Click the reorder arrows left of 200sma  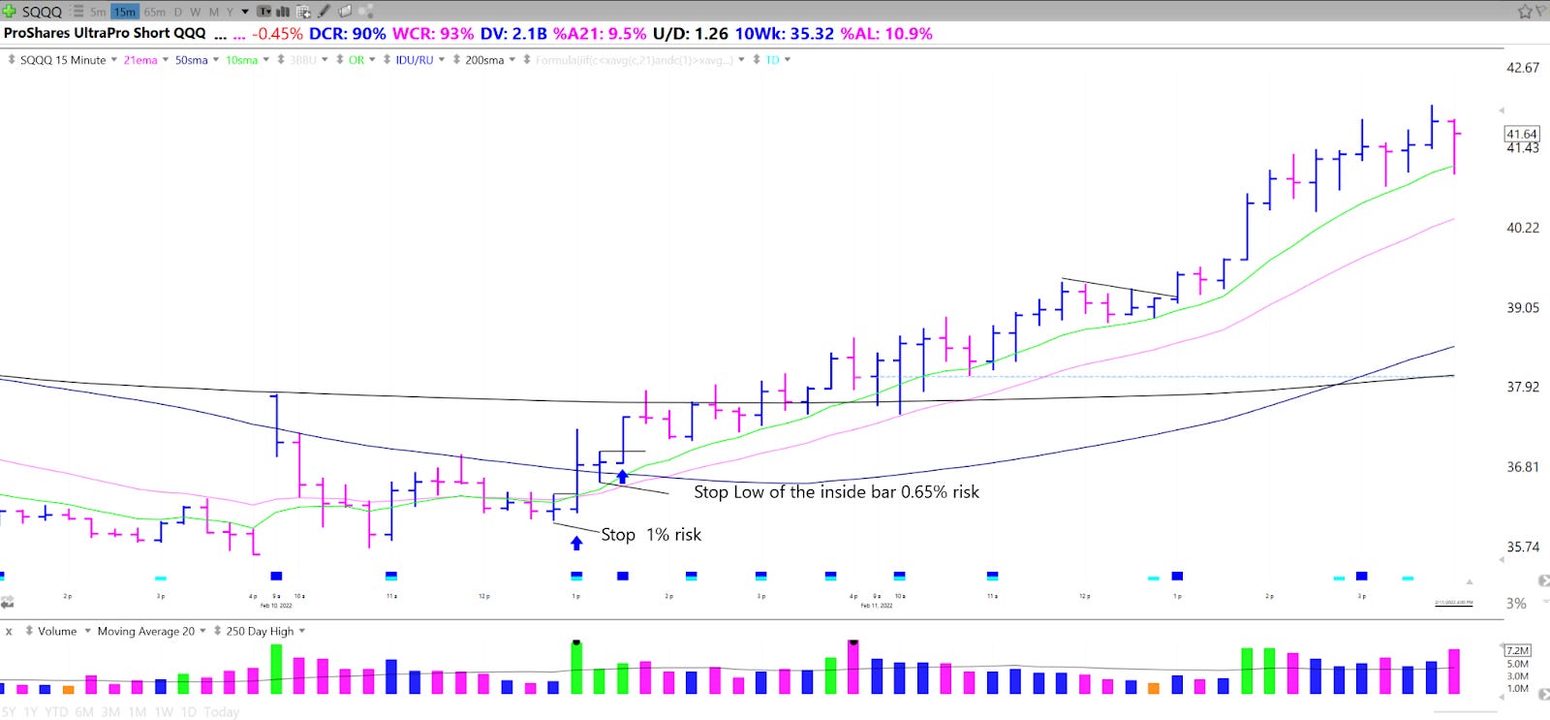coord(456,60)
